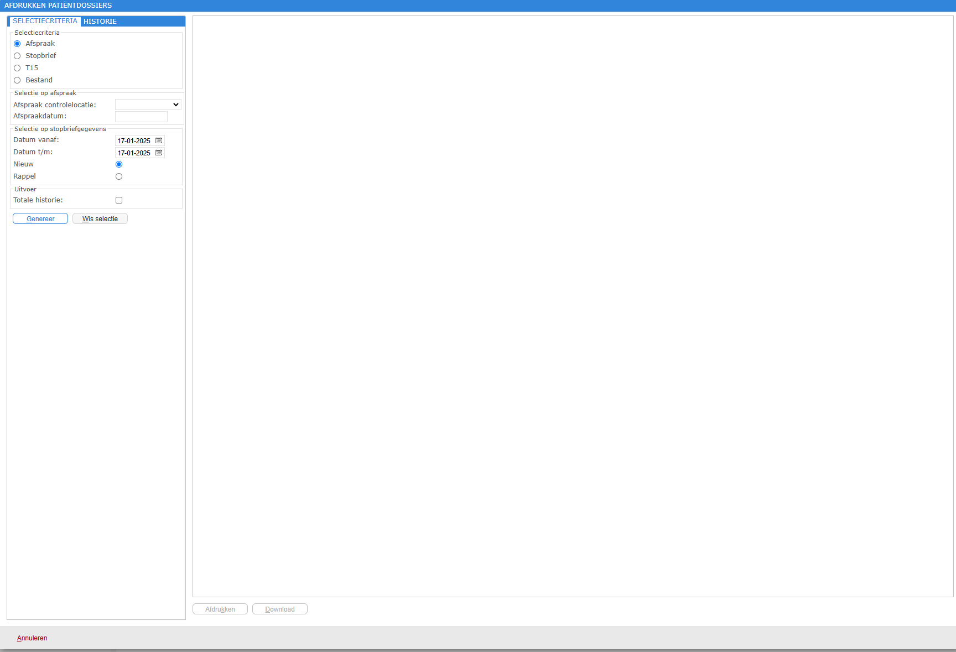Select the Rappel radio button

tap(119, 176)
